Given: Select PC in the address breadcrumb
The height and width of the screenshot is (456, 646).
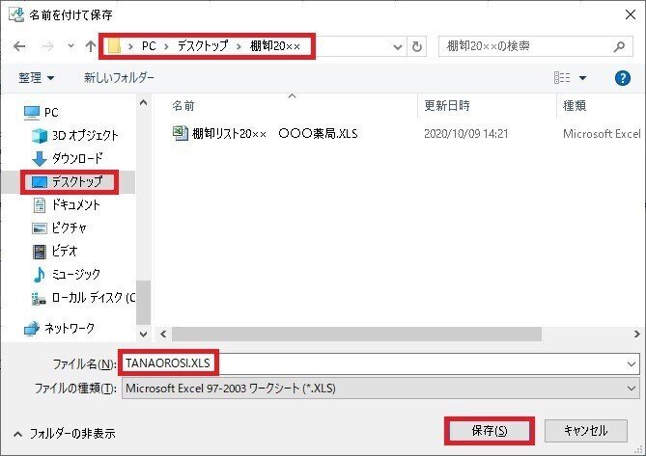Looking at the screenshot, I should tap(149, 46).
